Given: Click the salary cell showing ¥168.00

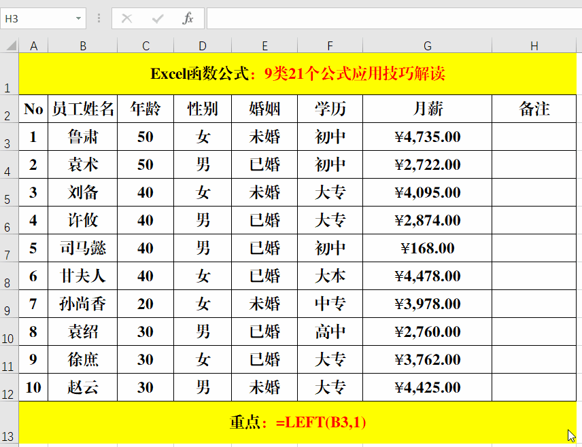Looking at the screenshot, I should [427, 248].
